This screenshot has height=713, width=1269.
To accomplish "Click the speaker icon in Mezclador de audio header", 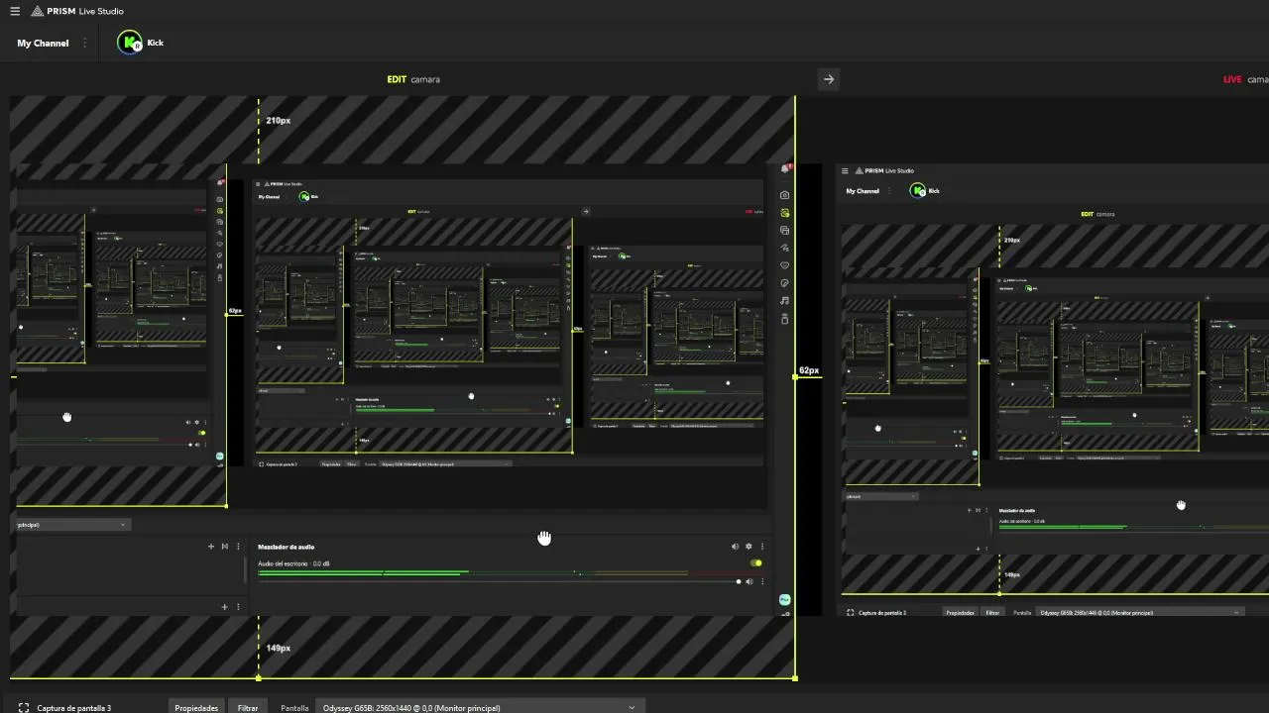I will pyautogui.click(x=735, y=547).
